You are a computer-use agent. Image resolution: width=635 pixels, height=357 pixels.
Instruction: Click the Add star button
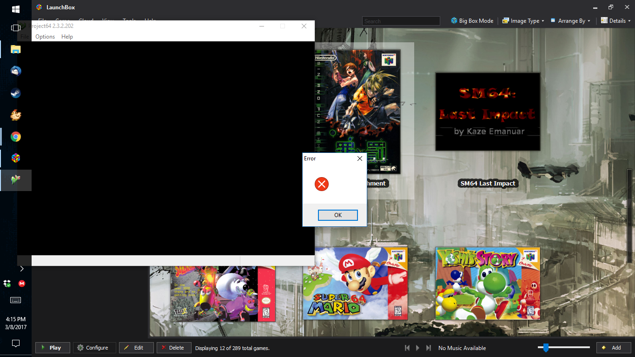click(x=614, y=348)
